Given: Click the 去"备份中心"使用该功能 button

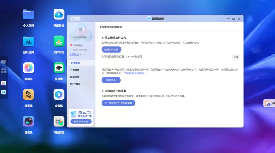Looking at the screenshot, I should [118, 103].
